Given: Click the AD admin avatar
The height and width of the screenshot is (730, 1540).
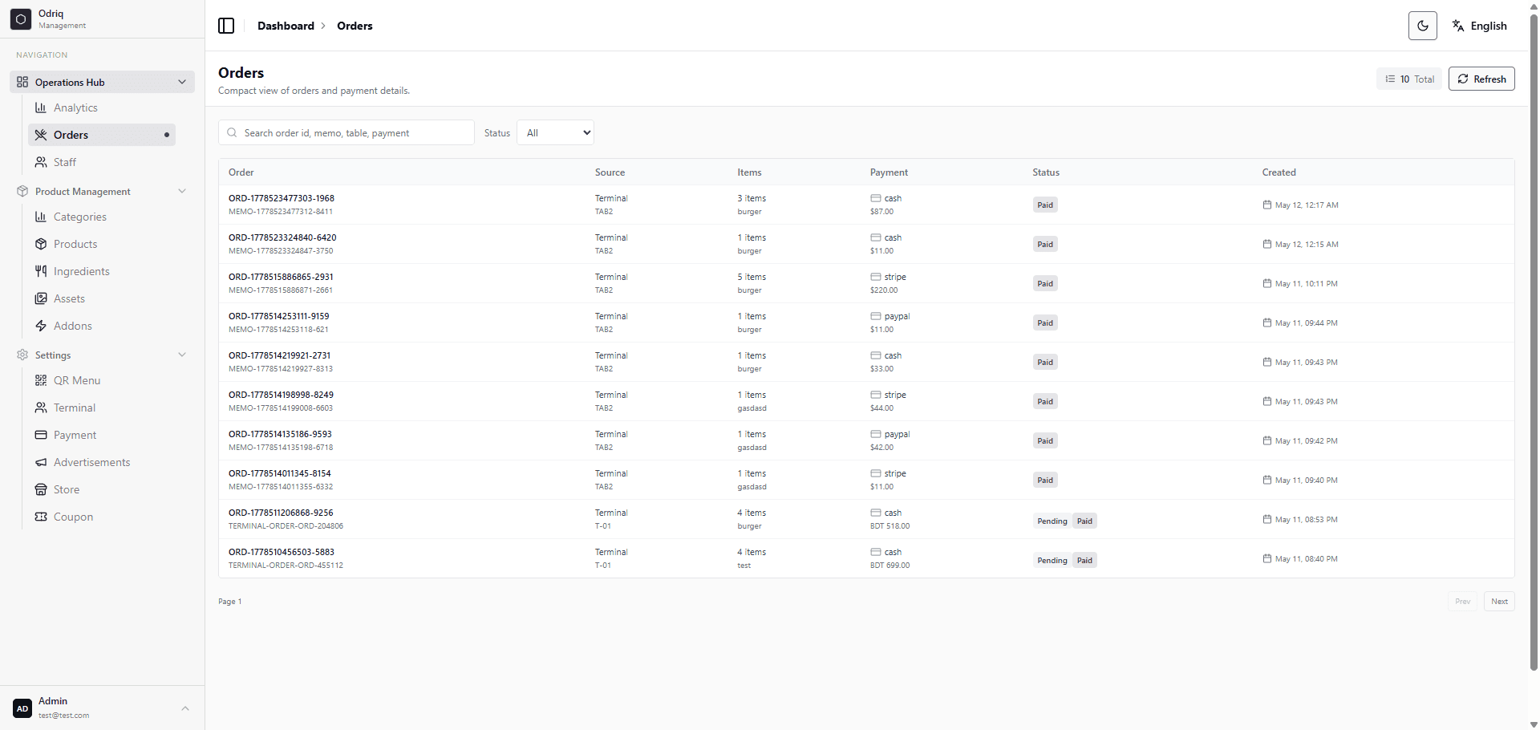Looking at the screenshot, I should [x=22, y=708].
